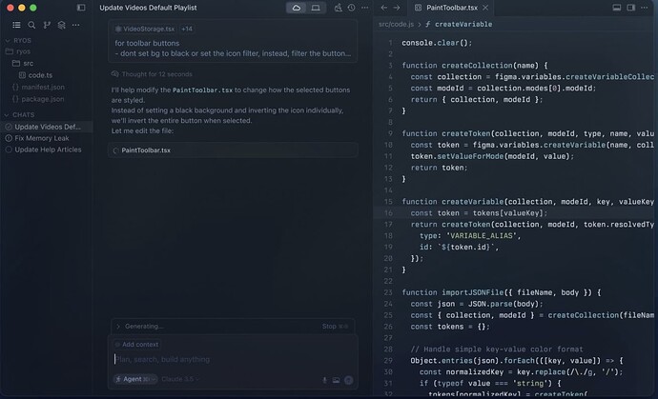This screenshot has height=399, width=658.
Task: Switch to local laptop mode in chat header
Action: [316, 8]
